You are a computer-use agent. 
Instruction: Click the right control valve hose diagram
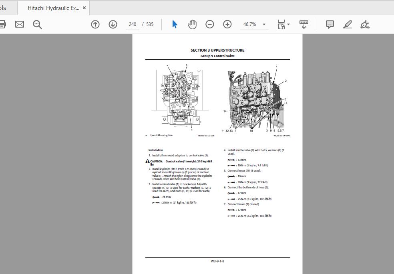(x=256, y=99)
